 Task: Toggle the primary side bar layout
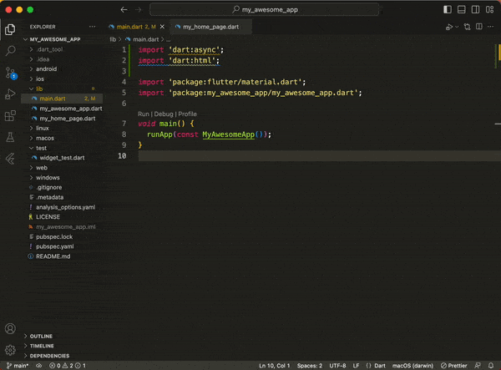click(449, 9)
